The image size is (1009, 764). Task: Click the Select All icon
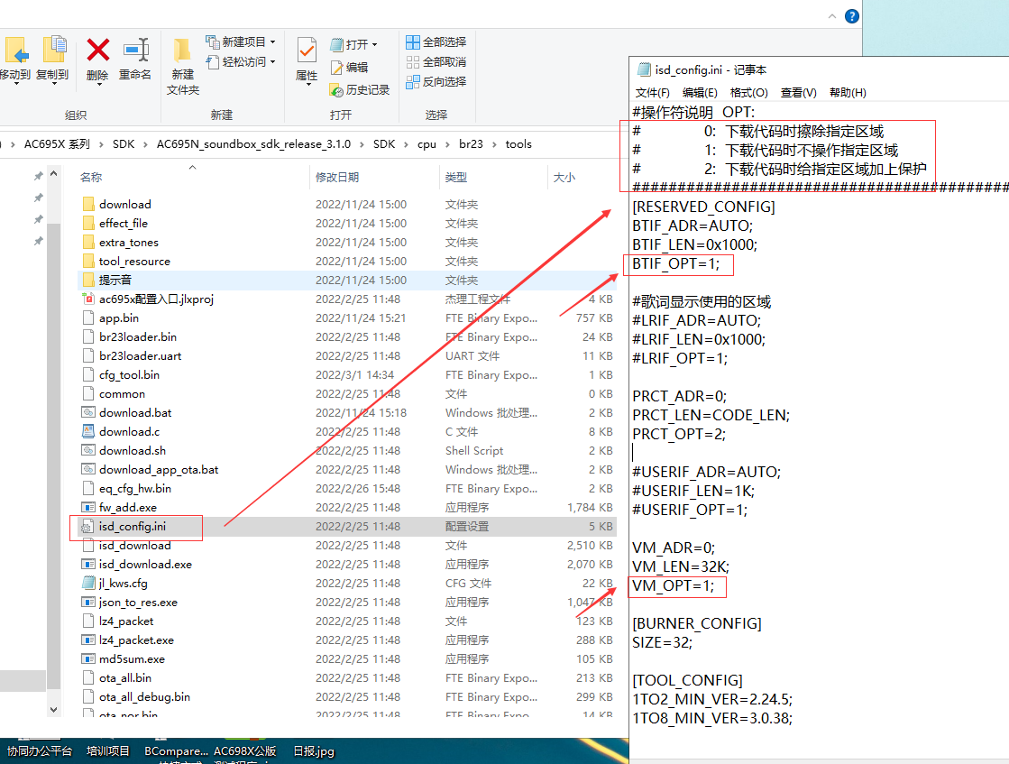pyautogui.click(x=412, y=42)
